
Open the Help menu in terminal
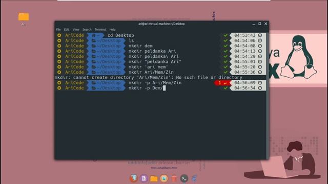tap(112, 30)
